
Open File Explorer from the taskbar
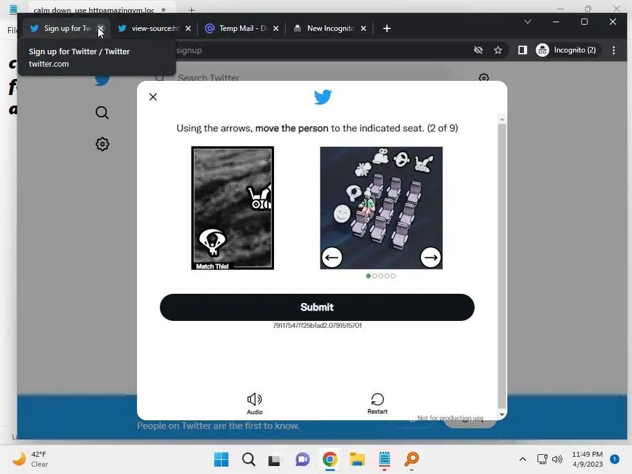click(357, 459)
